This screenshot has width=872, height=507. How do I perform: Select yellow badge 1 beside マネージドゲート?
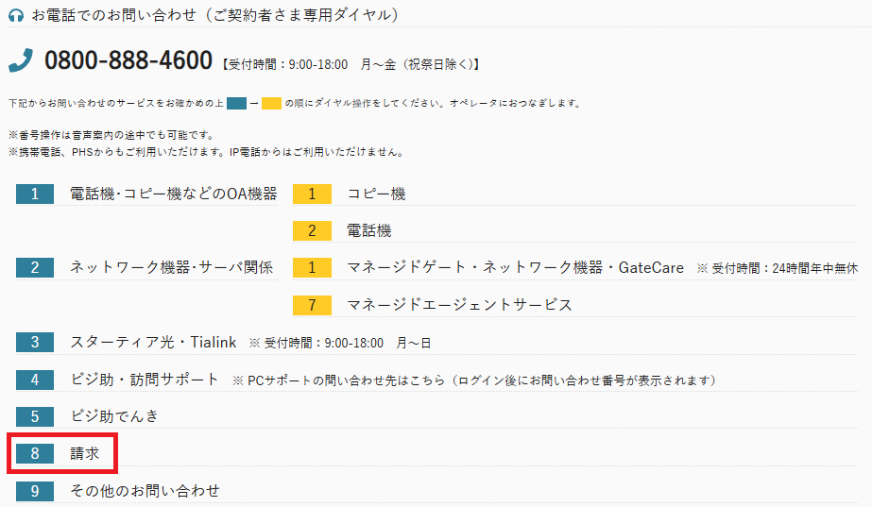click(312, 267)
